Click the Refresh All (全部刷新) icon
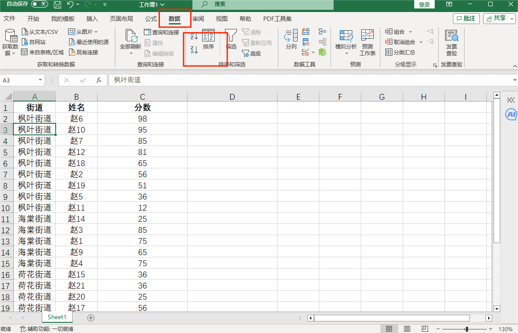The image size is (518, 333). [131, 39]
